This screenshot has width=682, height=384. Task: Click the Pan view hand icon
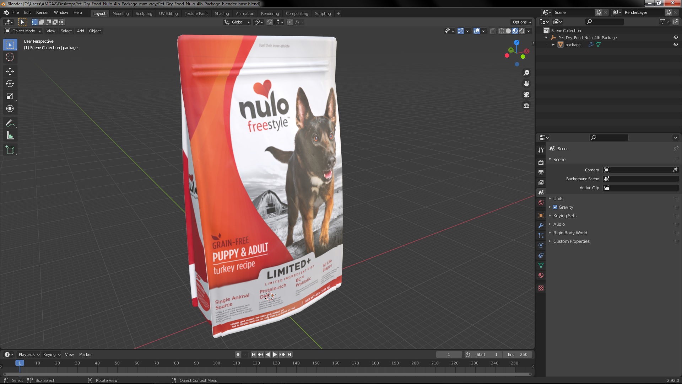click(526, 84)
